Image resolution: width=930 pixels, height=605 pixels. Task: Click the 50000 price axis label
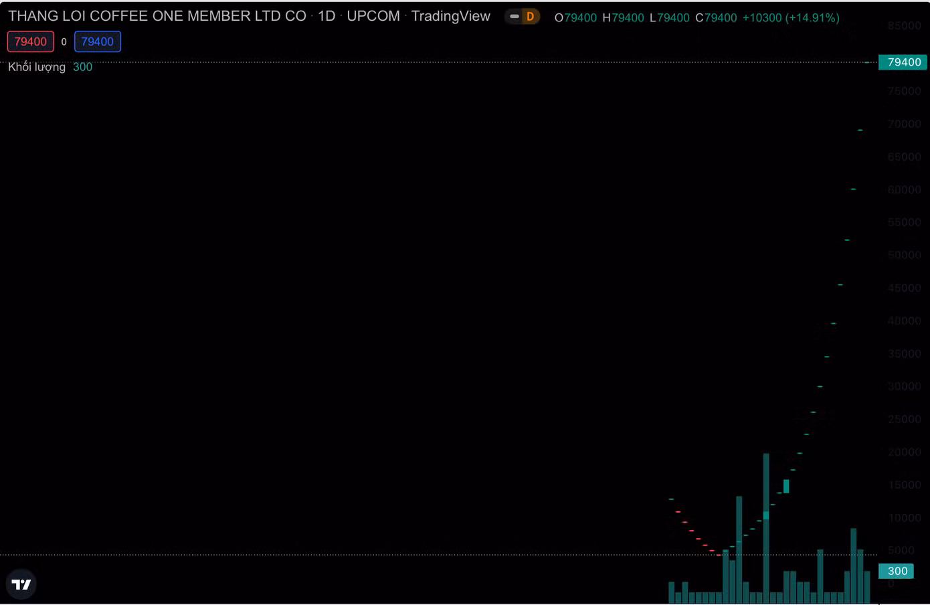coord(904,255)
